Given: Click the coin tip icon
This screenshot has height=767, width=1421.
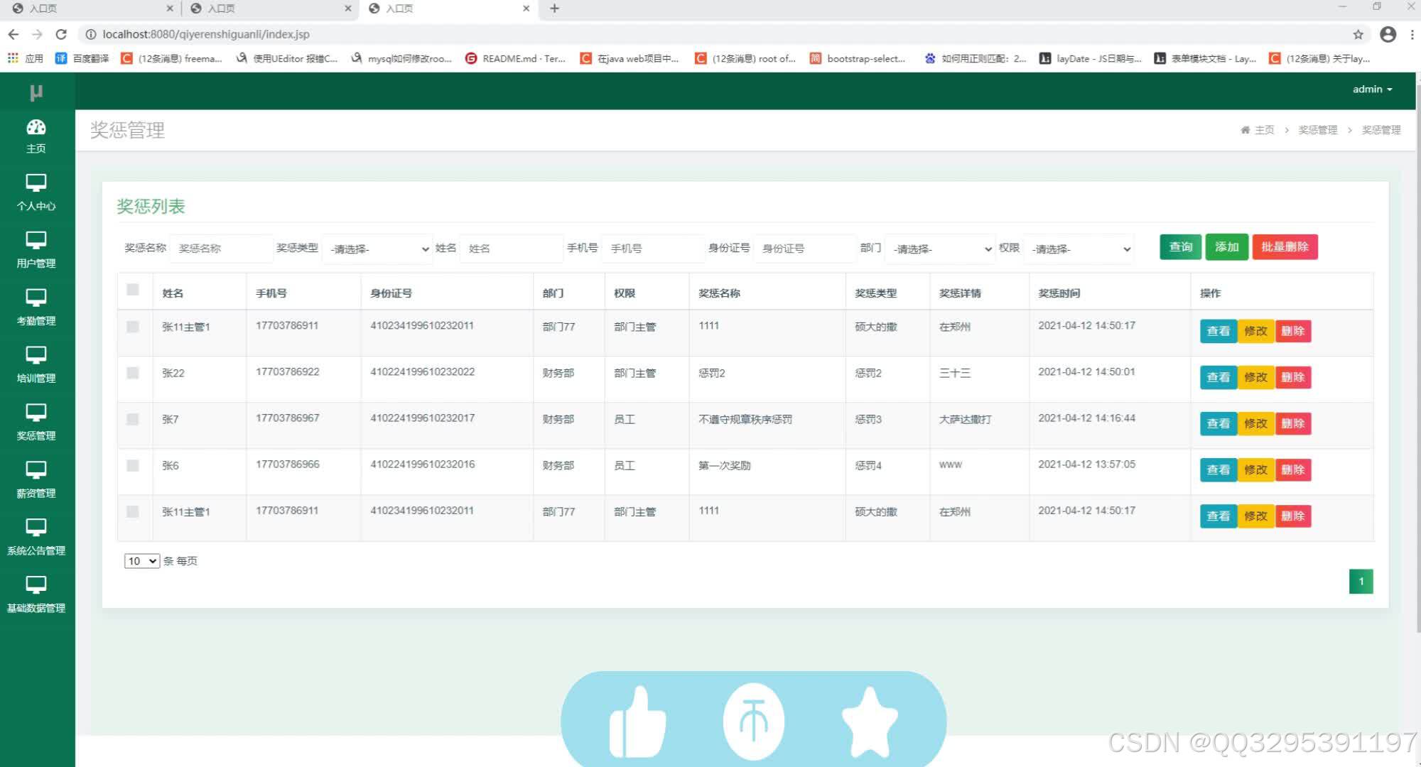Looking at the screenshot, I should pyautogui.click(x=754, y=722).
